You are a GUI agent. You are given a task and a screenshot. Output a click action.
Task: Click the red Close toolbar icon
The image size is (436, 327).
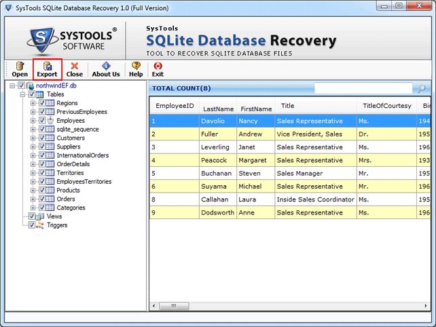[x=75, y=69]
